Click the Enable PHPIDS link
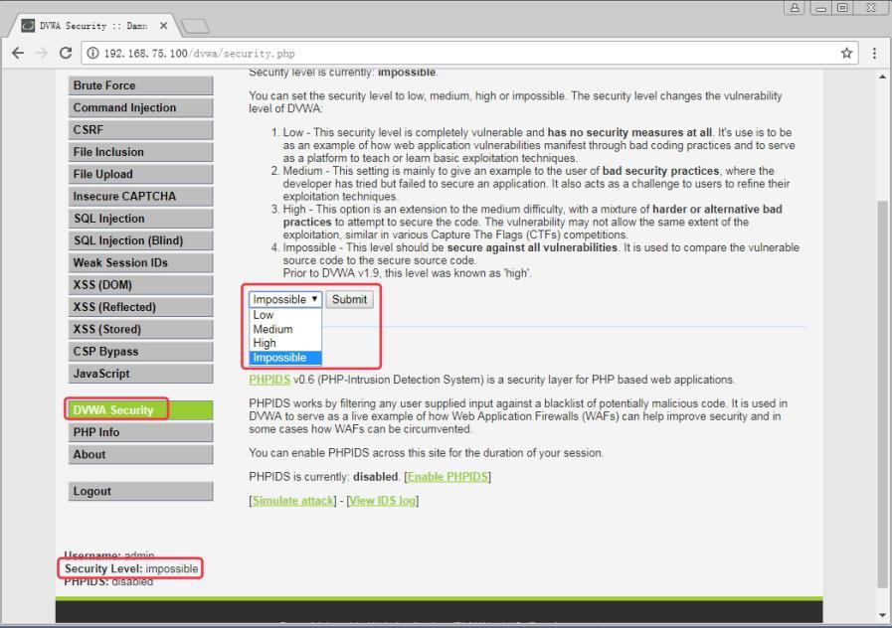This screenshot has height=628, width=892. [x=447, y=477]
